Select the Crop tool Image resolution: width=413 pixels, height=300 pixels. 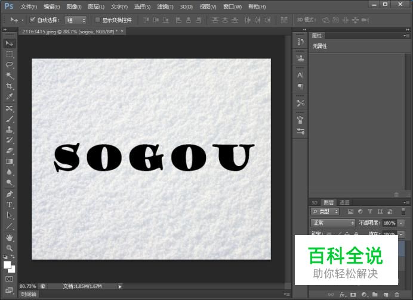[x=10, y=86]
